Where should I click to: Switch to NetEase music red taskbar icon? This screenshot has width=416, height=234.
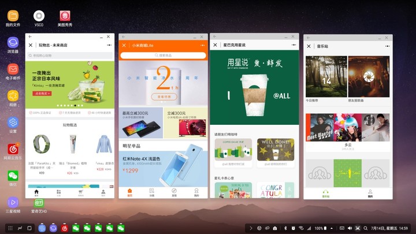click(x=65, y=228)
